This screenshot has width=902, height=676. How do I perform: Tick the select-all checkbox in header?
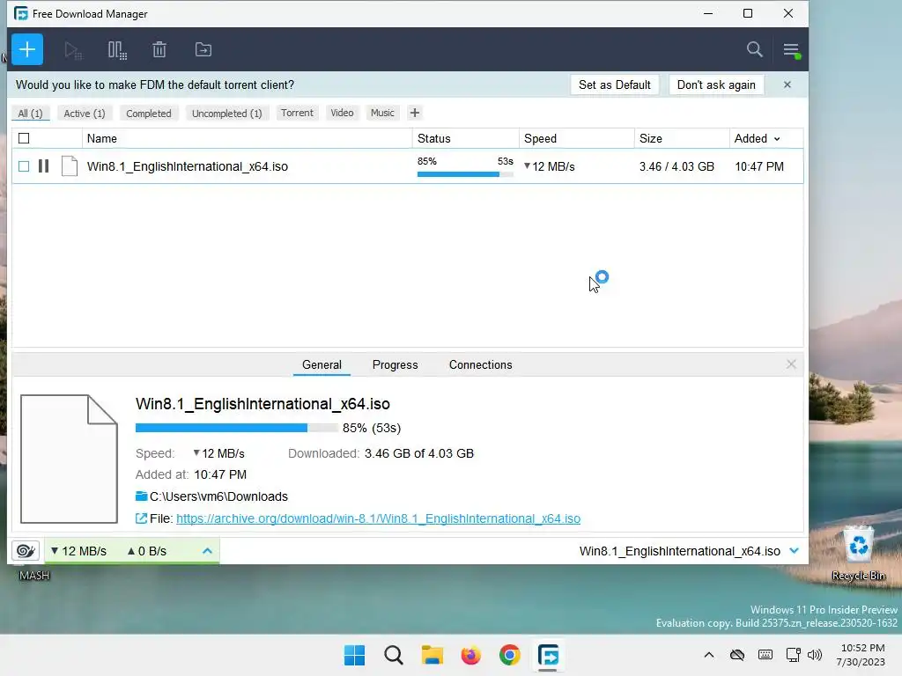point(24,138)
